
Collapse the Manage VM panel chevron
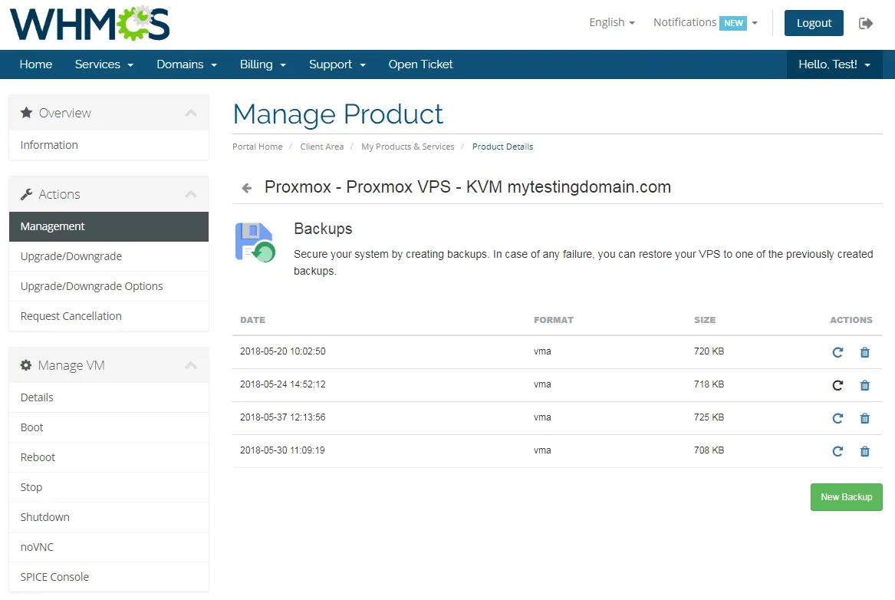(191, 365)
